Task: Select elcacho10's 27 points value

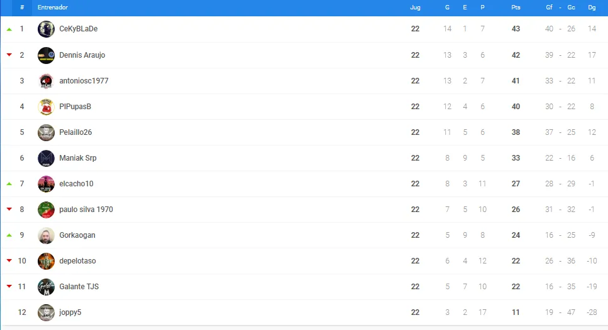Action: pos(516,184)
